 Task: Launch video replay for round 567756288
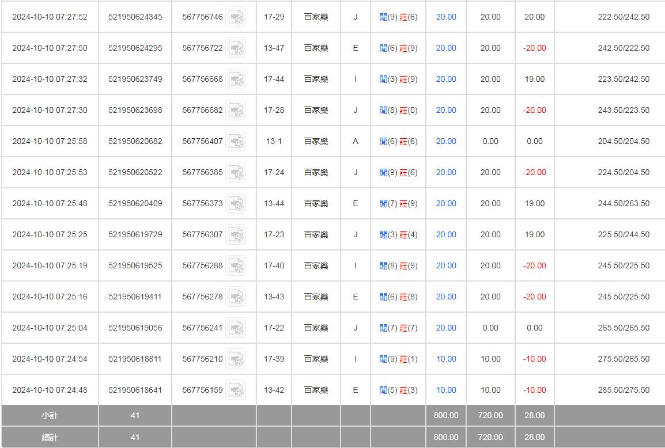[x=235, y=266]
